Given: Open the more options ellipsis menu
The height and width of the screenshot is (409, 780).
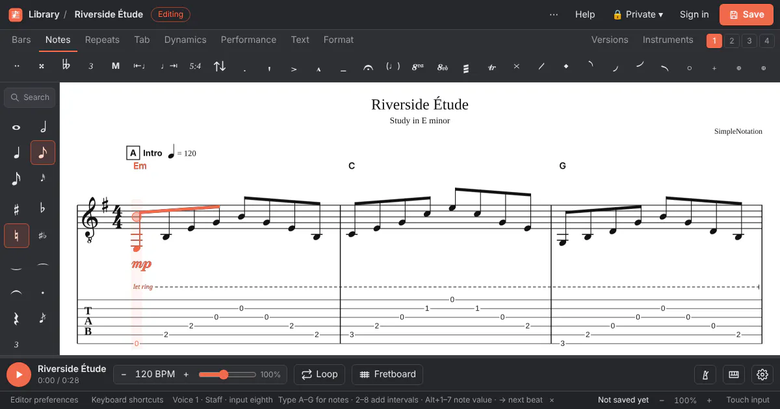Looking at the screenshot, I should pos(554,14).
